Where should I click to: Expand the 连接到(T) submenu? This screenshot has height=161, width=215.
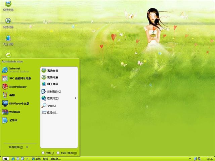[59, 98]
